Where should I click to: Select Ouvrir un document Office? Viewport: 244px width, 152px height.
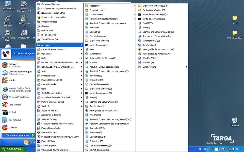(59, 17)
